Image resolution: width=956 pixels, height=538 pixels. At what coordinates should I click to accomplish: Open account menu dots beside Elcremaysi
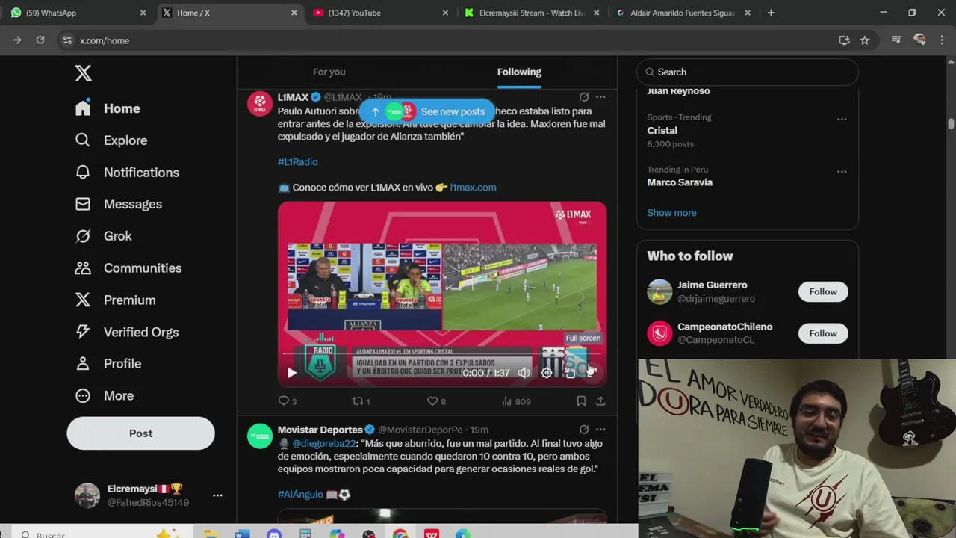coord(217,495)
